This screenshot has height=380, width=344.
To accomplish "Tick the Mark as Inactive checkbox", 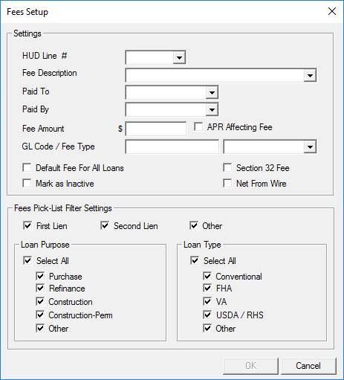I will (x=27, y=184).
